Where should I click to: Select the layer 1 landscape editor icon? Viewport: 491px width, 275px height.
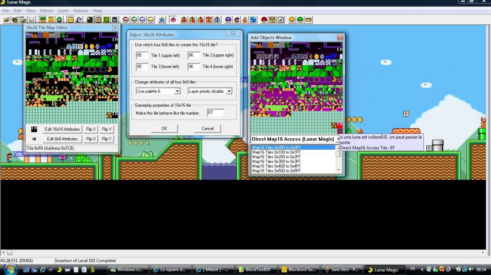point(43,20)
